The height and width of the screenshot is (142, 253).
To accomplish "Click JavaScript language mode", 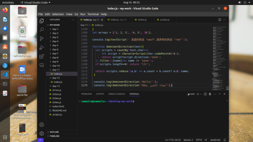I will point(215,140).
